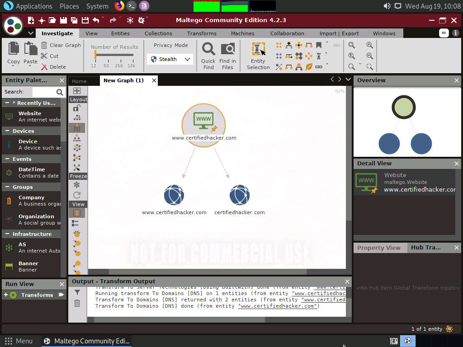Click the Paste button in ribbon
Screen dimensions: 463x347
point(30,53)
